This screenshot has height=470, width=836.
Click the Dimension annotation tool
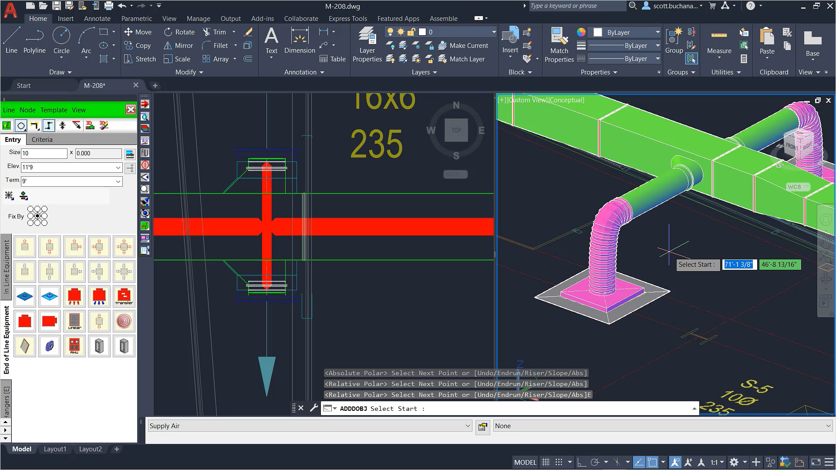click(x=300, y=40)
